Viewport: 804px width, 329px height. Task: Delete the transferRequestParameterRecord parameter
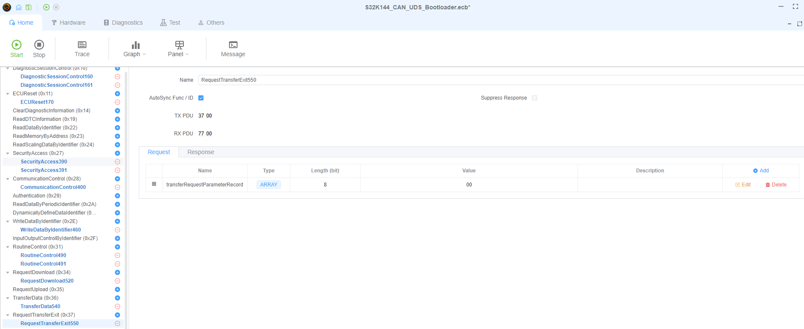776,185
